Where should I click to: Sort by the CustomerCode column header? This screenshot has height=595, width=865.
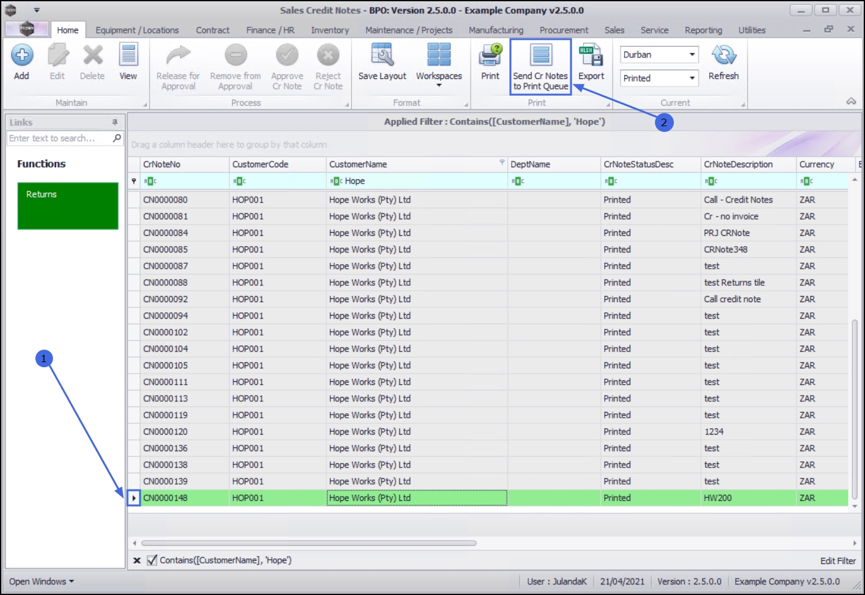278,164
